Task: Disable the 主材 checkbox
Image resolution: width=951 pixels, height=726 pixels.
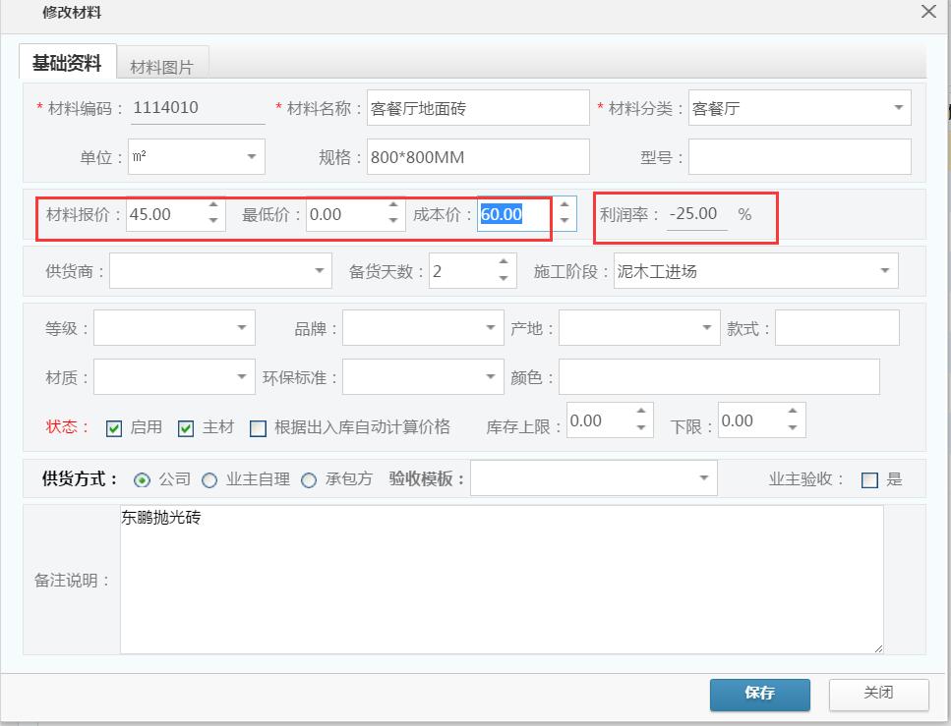Action: coord(186,427)
